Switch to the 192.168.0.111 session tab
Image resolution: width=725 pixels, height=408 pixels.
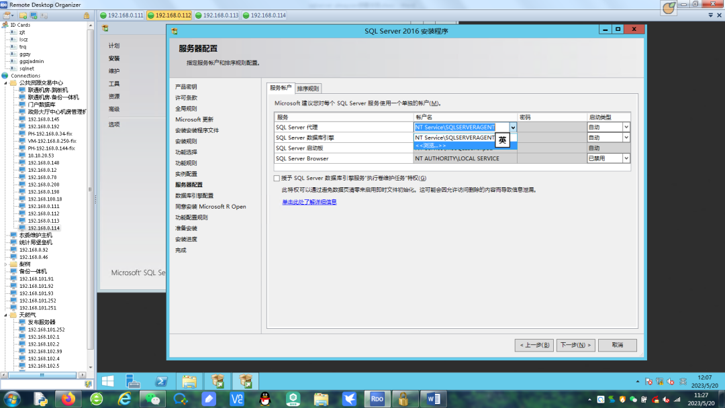(122, 15)
